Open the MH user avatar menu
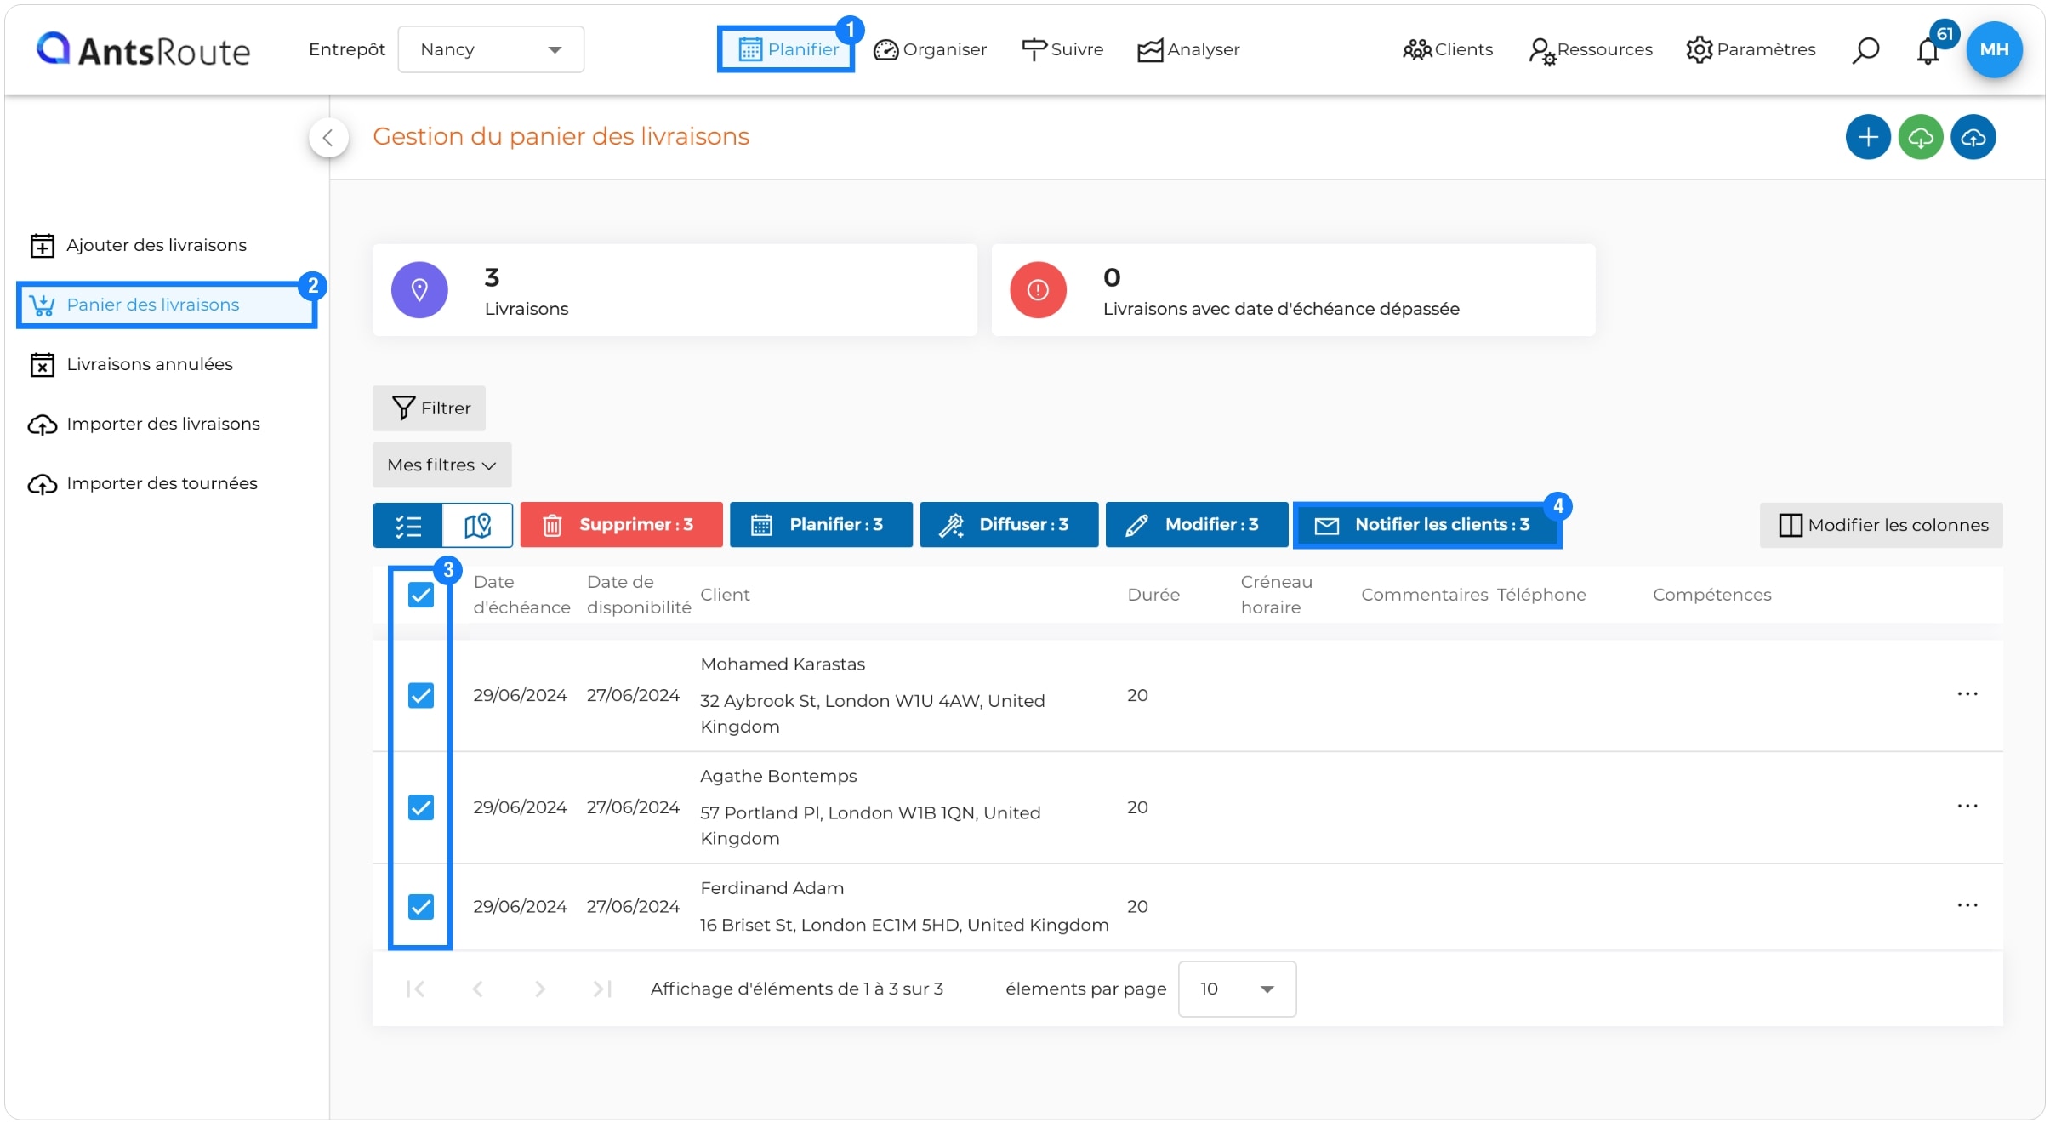 coord(1994,49)
